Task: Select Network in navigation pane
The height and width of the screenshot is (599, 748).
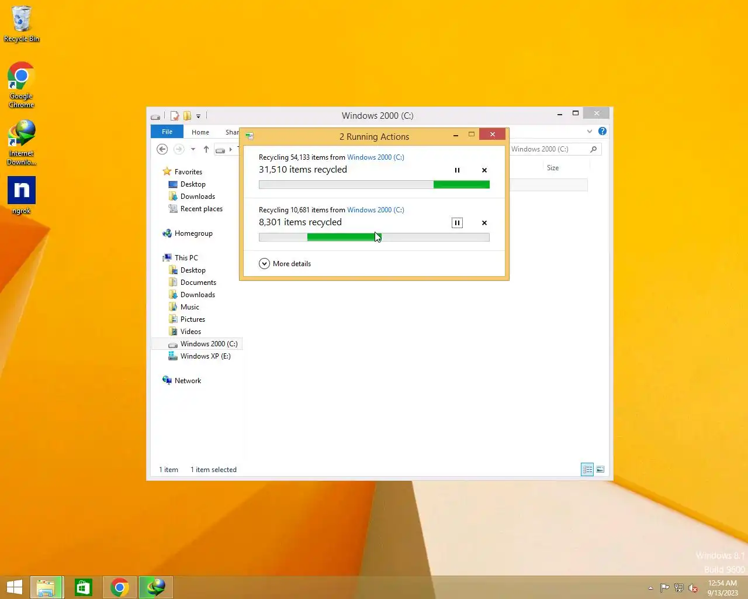Action: click(x=188, y=381)
